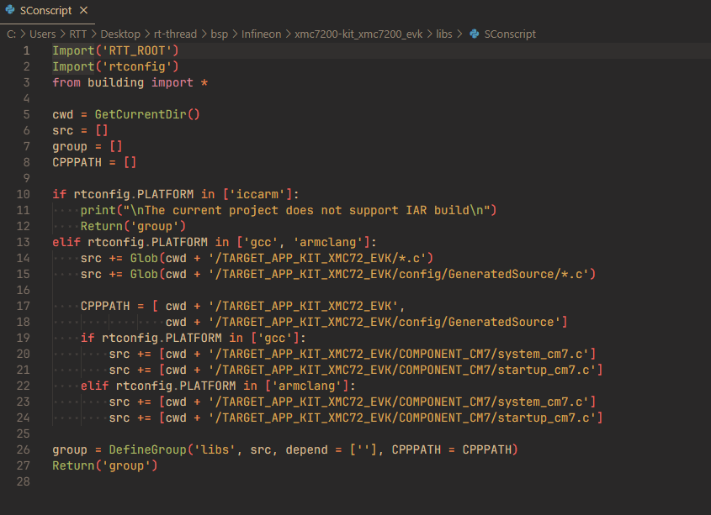
Task: Select the SConscript tab label
Action: coord(45,12)
